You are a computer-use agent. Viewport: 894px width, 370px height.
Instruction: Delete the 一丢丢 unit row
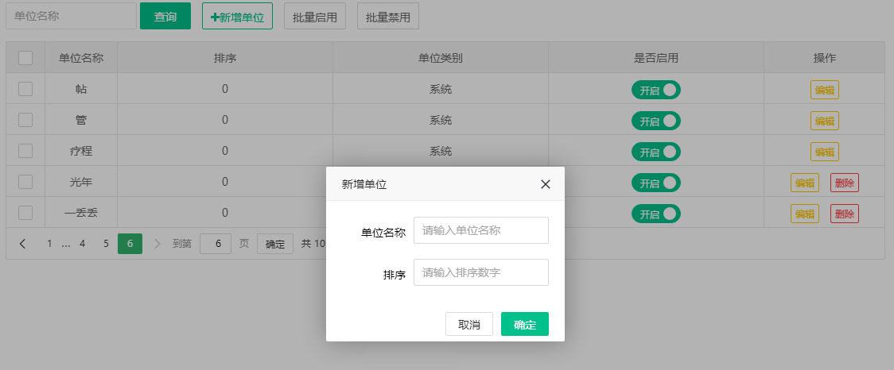(x=844, y=214)
